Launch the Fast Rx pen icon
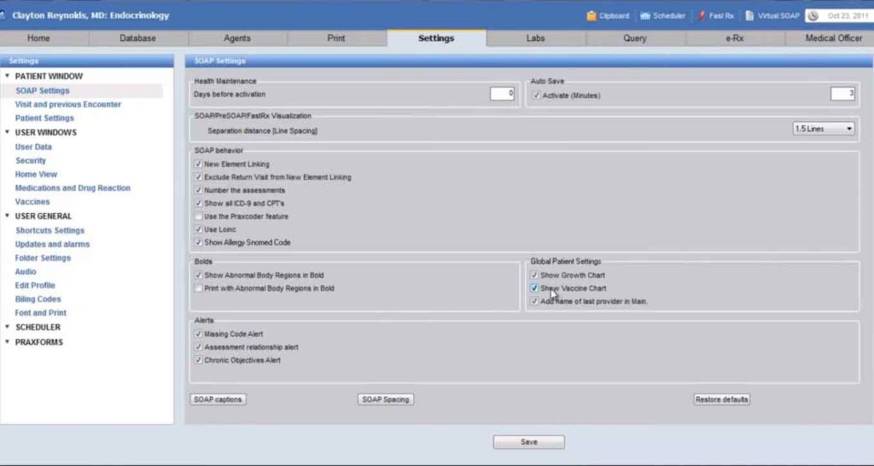874x466 pixels. (702, 15)
